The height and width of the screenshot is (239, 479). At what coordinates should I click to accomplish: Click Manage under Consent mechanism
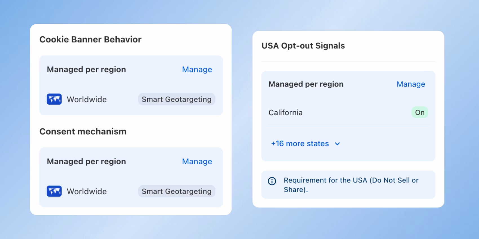197,161
